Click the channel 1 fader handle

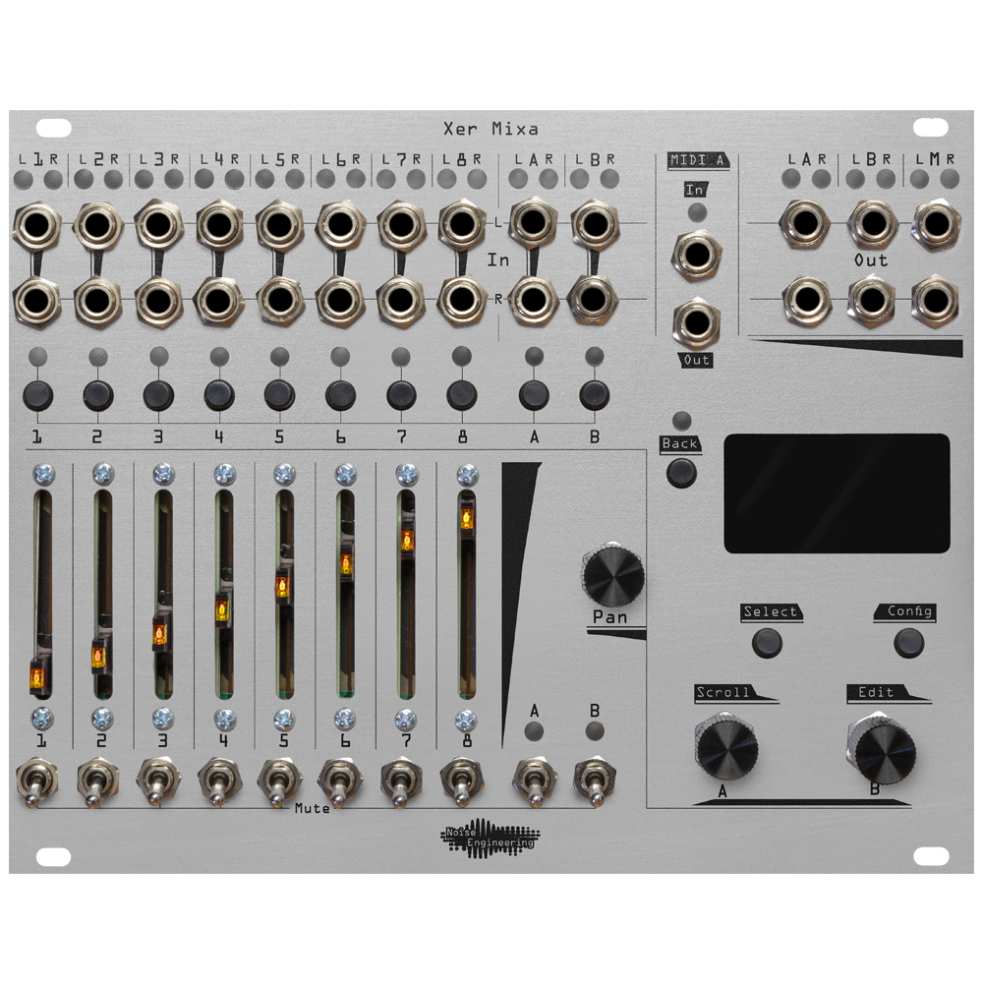click(x=39, y=677)
